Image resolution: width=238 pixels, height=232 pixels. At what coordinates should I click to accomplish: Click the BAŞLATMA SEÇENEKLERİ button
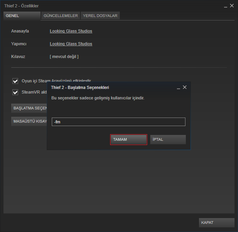[29, 108]
